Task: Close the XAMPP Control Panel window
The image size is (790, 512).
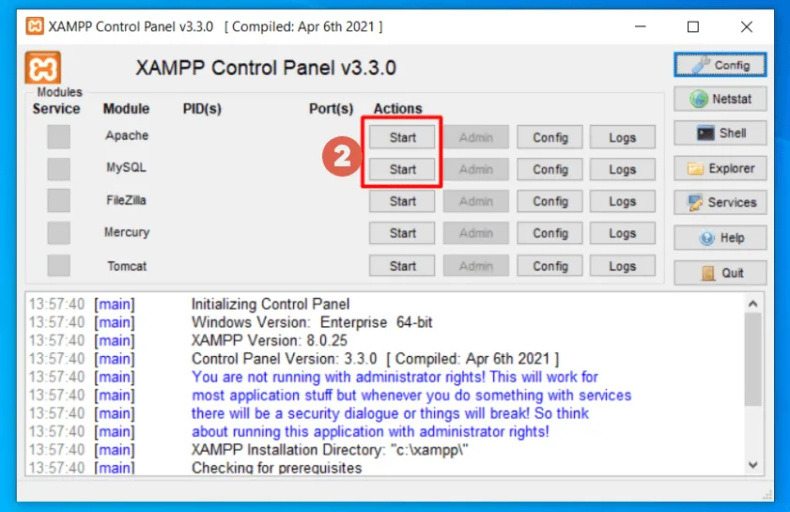Action: point(747,26)
